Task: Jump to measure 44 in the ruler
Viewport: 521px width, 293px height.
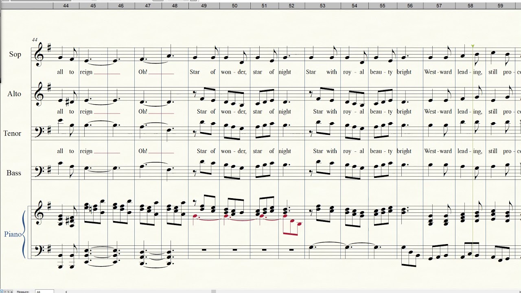Action: [66, 6]
